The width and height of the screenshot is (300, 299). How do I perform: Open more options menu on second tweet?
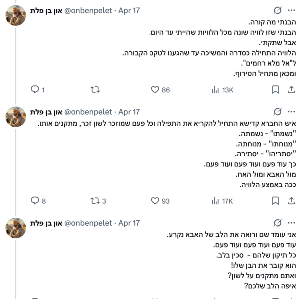(x=291, y=112)
